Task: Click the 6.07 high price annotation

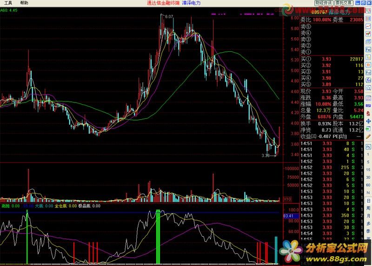Action: pyautogui.click(x=169, y=17)
